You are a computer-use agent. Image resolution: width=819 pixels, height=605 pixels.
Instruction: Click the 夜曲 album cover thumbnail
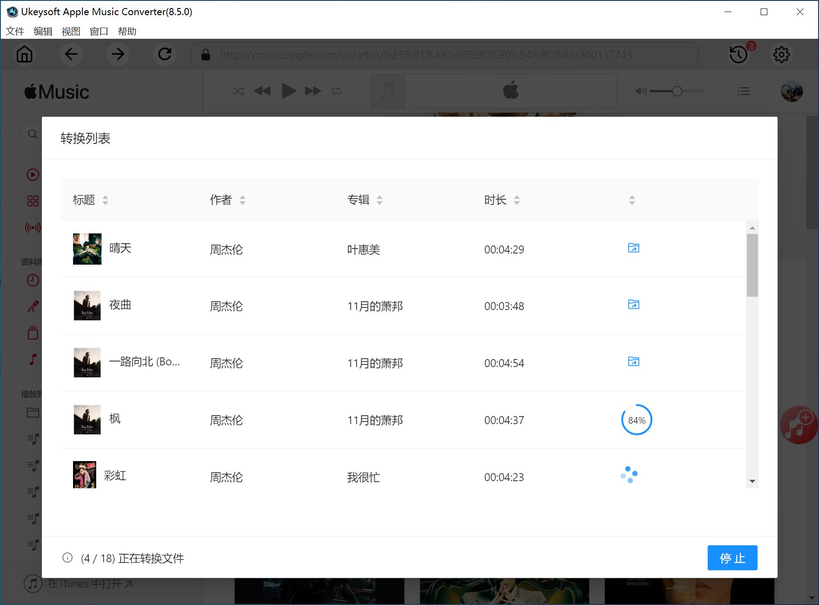pos(87,306)
